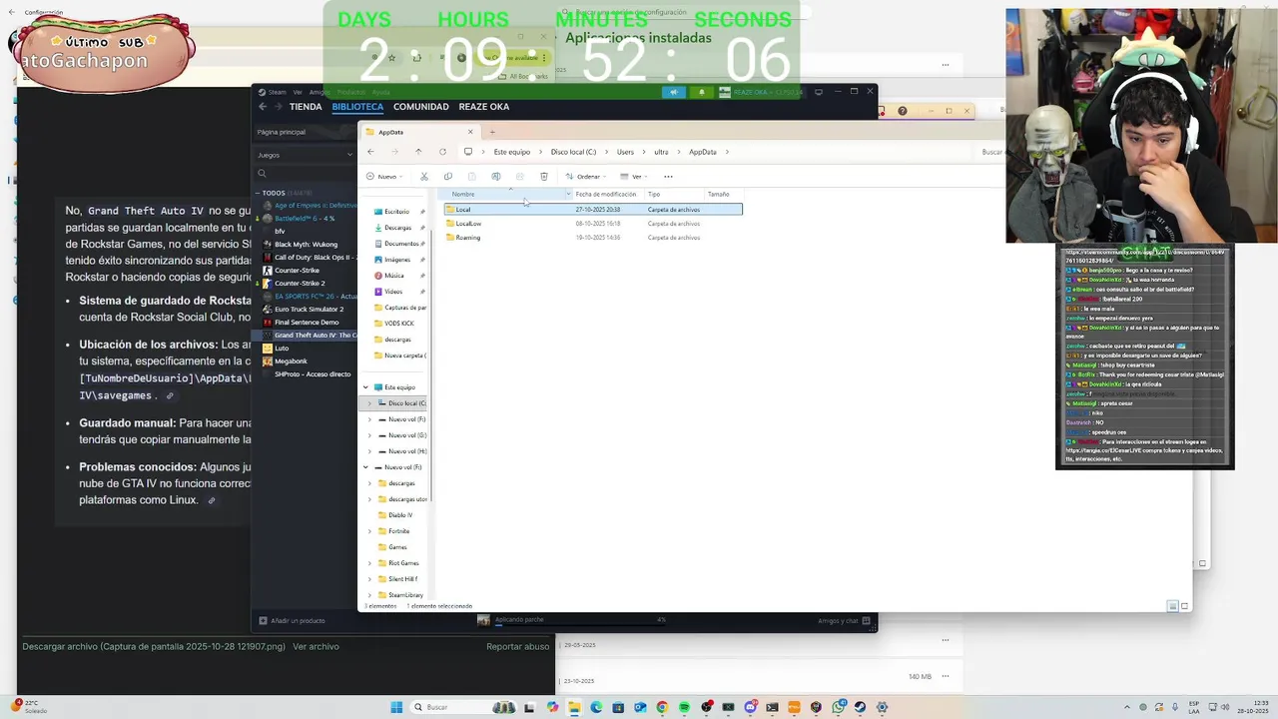Click the Reportar abuso link
Screen dimensions: 1278x719
tap(518, 646)
